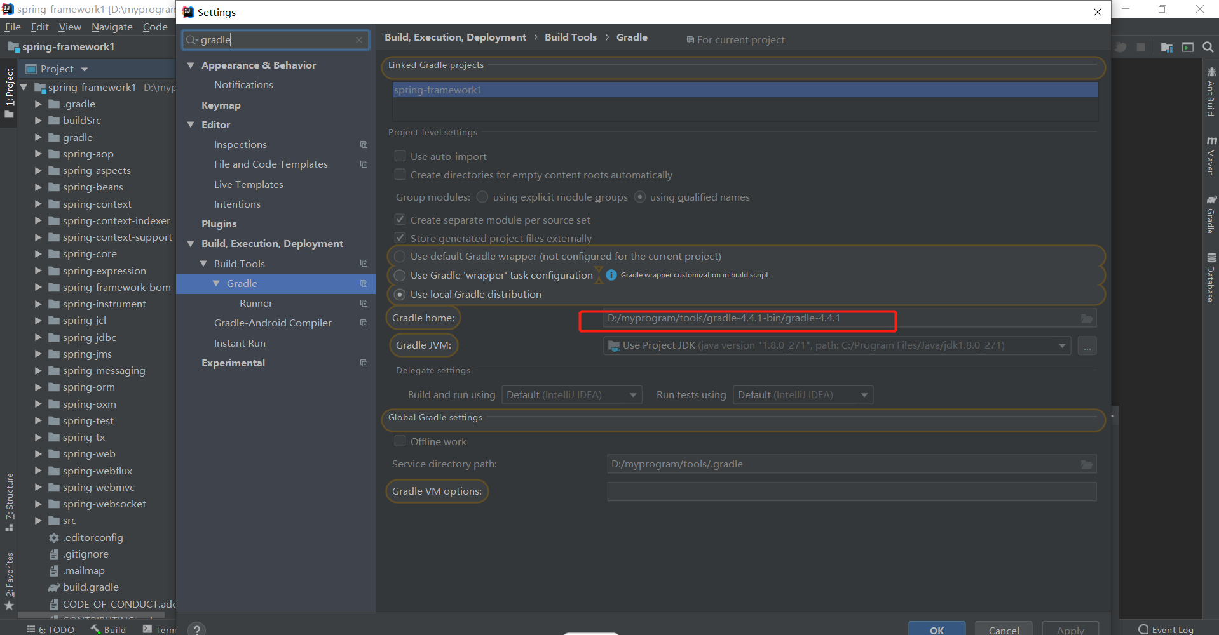Browse for Gradle home folder
The image size is (1219, 635).
click(1087, 318)
